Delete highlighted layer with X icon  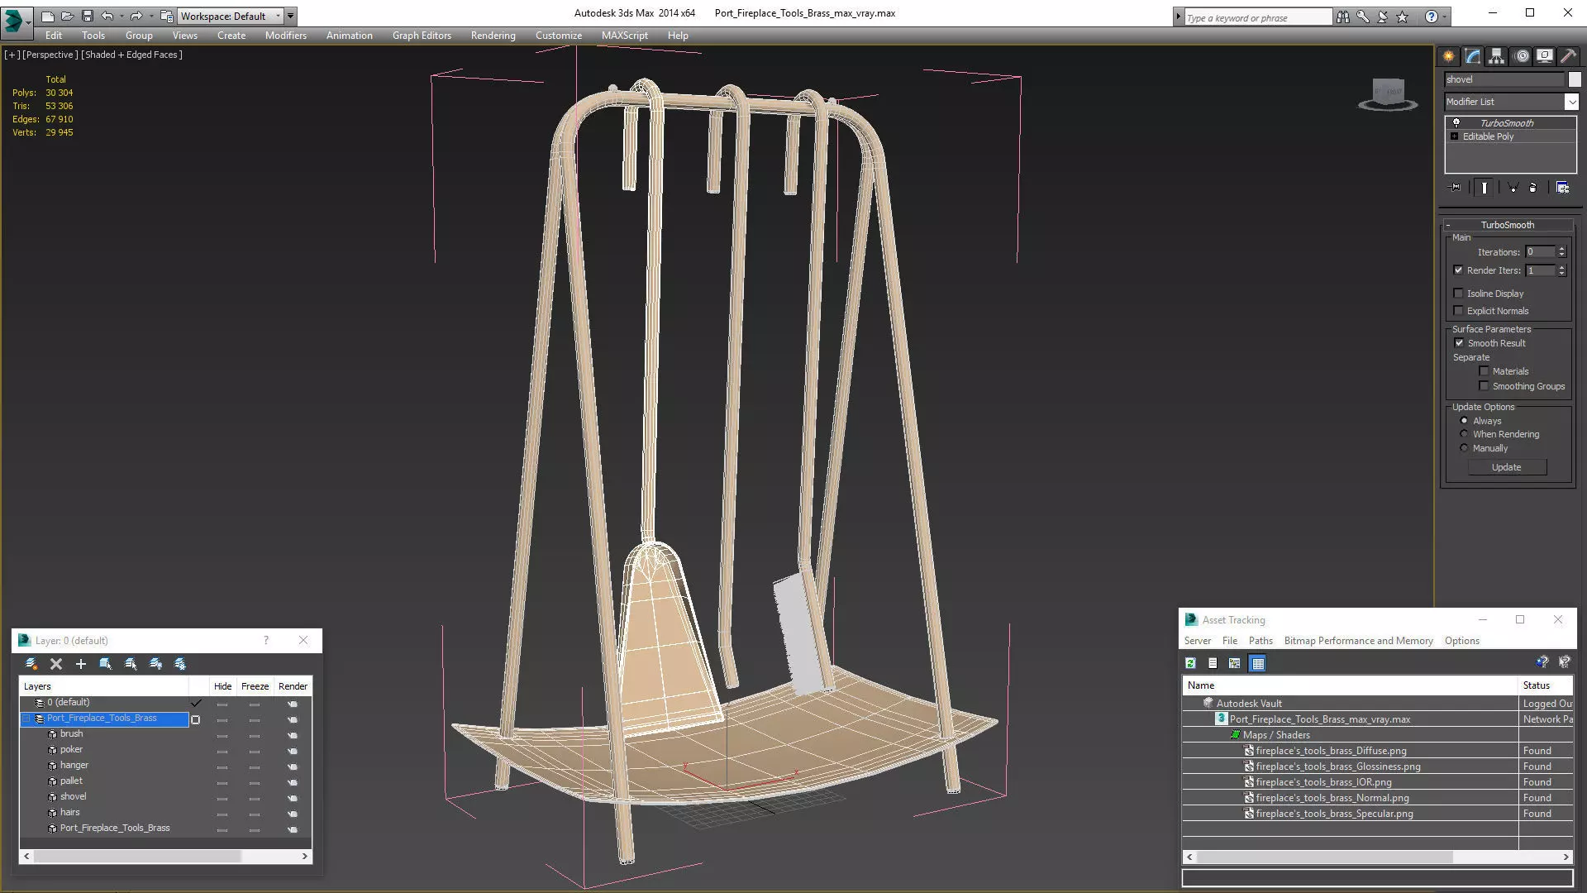click(56, 664)
